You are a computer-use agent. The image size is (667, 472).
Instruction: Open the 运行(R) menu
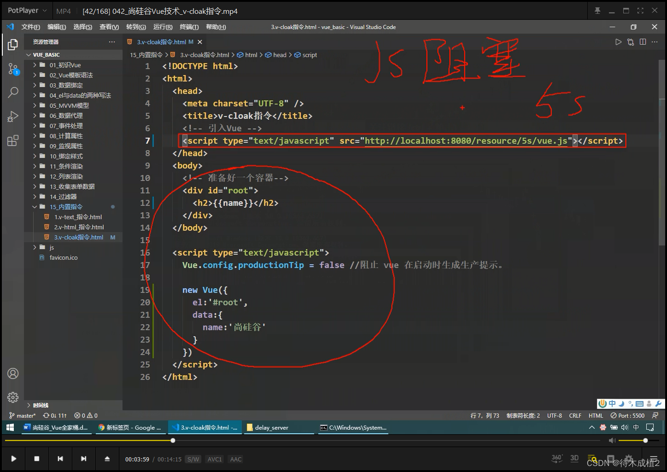pos(163,27)
